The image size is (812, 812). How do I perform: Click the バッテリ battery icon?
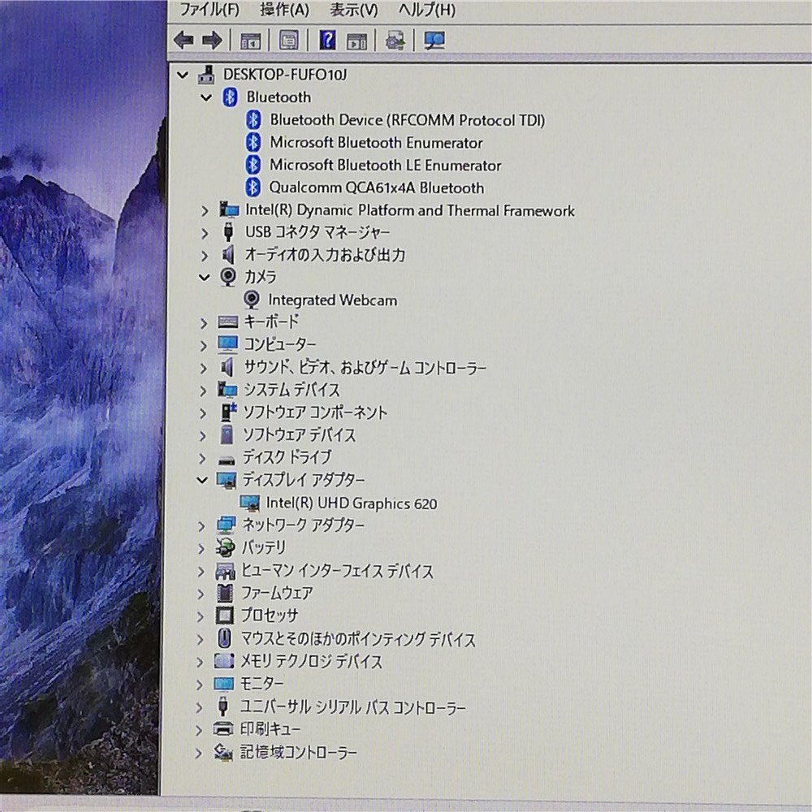pyautogui.click(x=225, y=548)
